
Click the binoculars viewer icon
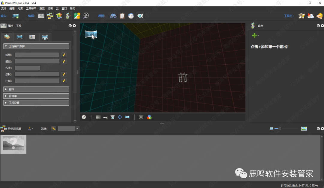[x=113, y=16]
